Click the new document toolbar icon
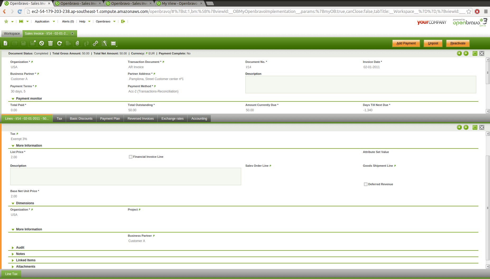 click(x=6, y=43)
